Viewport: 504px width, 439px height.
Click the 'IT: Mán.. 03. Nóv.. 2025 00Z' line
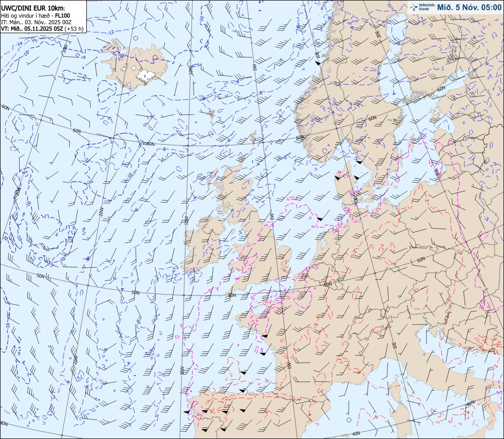(x=36, y=22)
